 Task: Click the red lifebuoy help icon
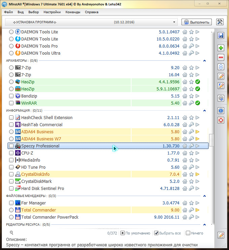click(x=221, y=120)
